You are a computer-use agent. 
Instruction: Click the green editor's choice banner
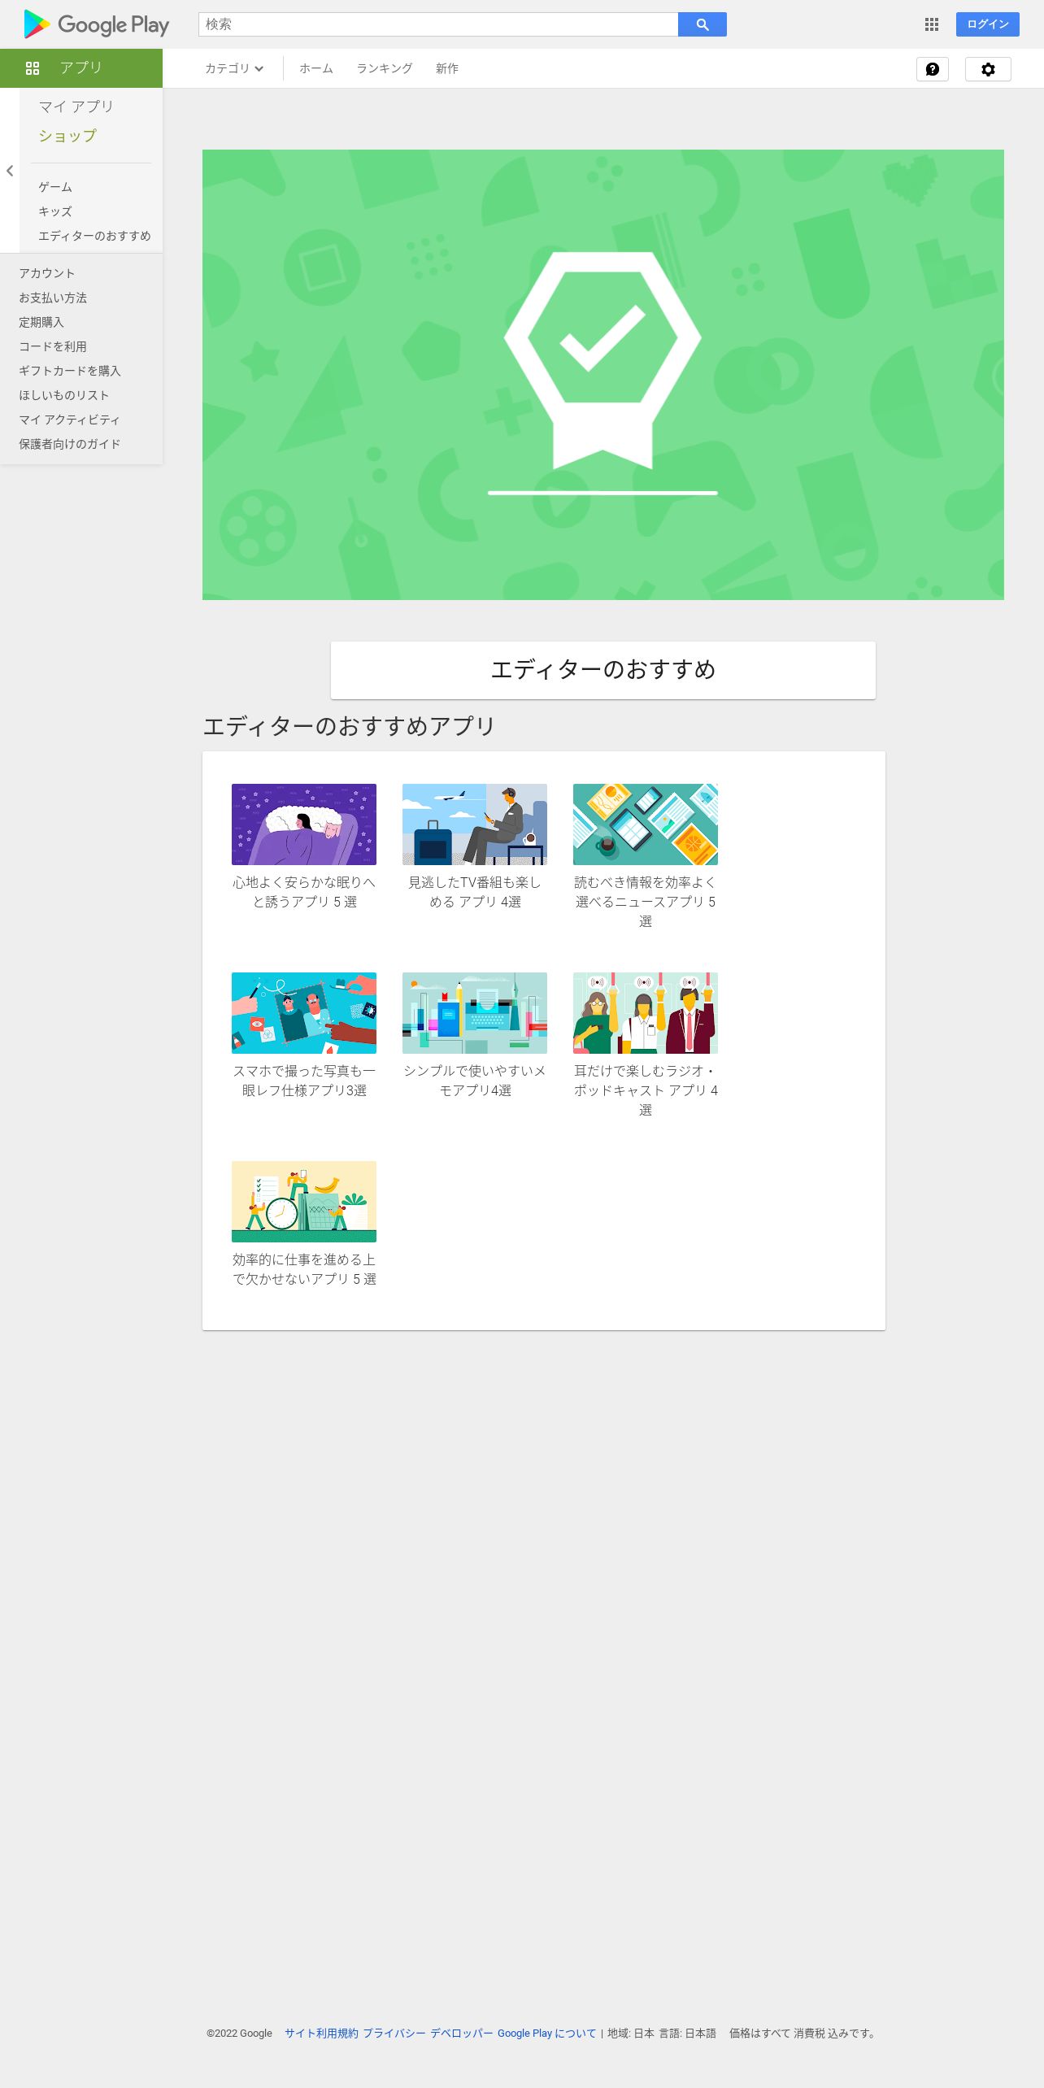[603, 375]
